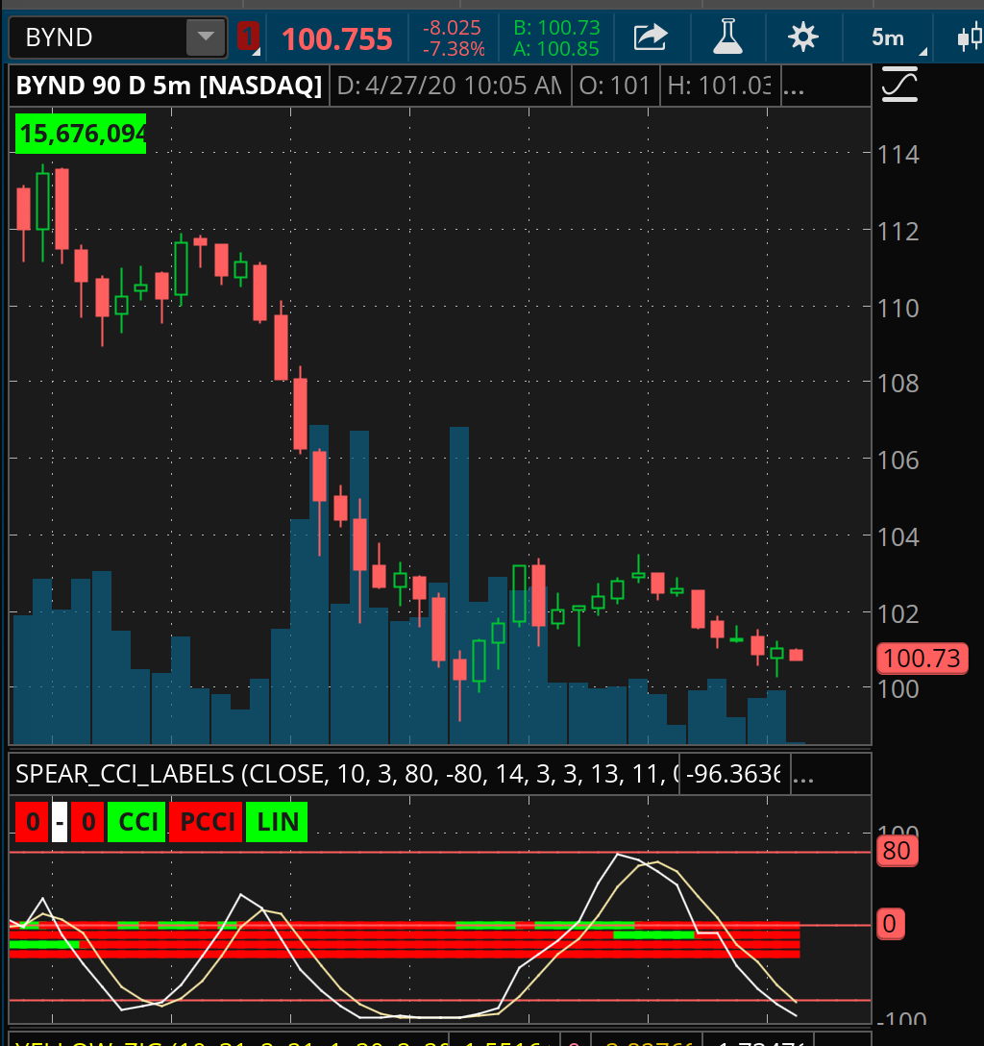Expand the chart header ellipsis

pos(794,87)
